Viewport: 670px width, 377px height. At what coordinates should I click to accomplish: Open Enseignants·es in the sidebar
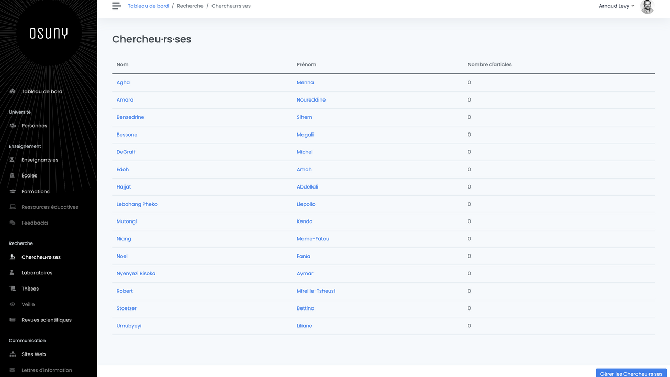click(x=40, y=160)
